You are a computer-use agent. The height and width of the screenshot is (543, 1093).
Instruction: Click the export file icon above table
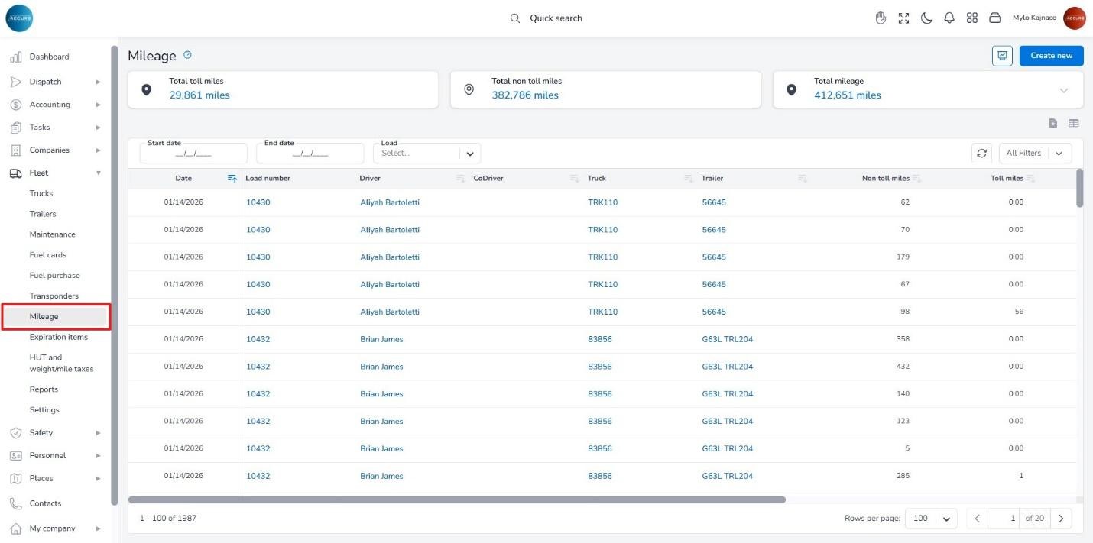coord(1052,123)
